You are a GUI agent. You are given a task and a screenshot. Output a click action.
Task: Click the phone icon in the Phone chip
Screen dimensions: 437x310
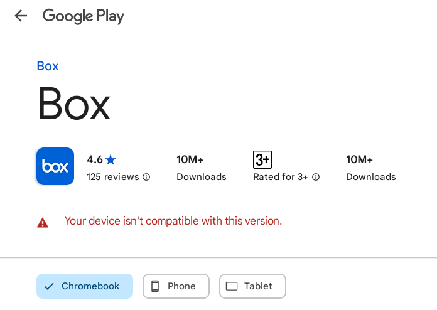click(x=155, y=286)
